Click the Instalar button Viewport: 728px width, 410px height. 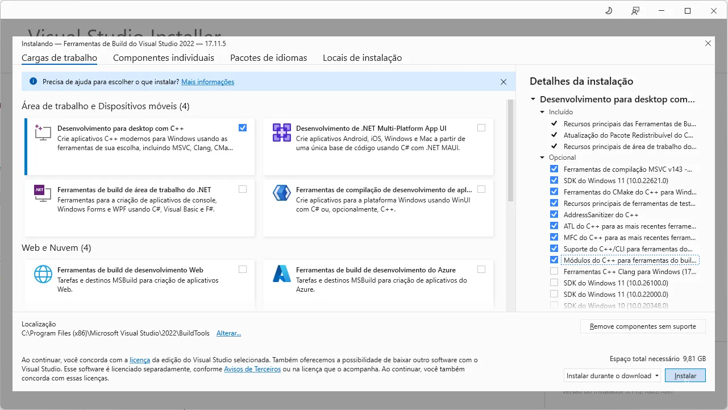pyautogui.click(x=685, y=375)
